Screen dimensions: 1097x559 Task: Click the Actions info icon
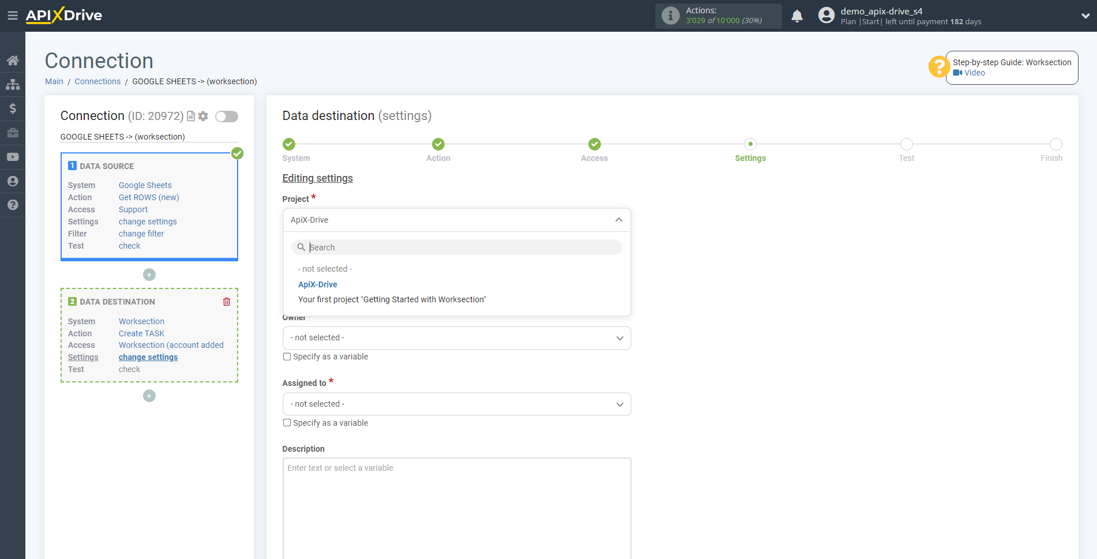(x=670, y=16)
